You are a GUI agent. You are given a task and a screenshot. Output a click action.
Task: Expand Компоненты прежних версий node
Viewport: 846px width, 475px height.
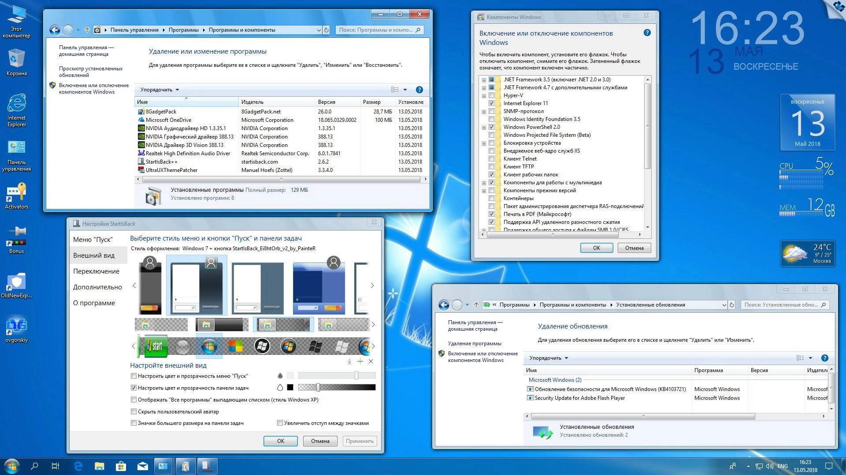point(484,191)
